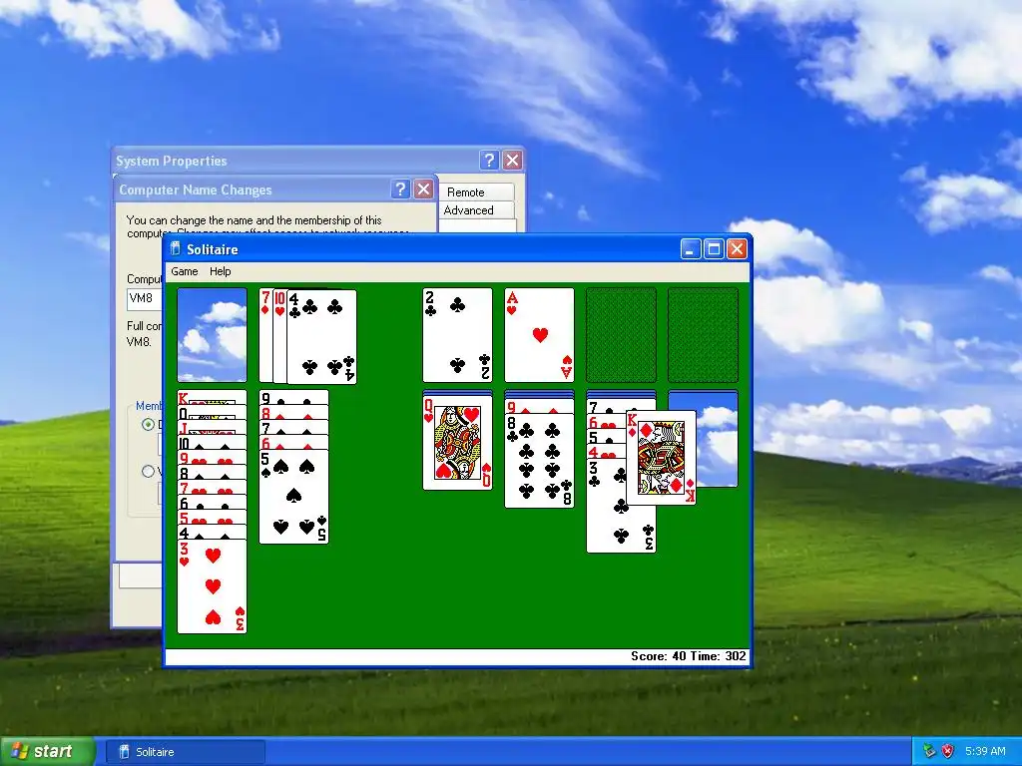
Task: Pick the 5 of hearts card
Action: coord(212,517)
